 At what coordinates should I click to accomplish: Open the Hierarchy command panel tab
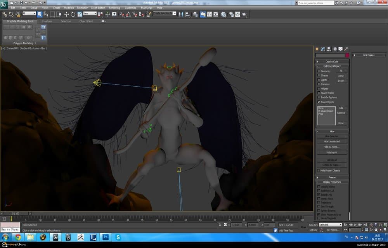[328, 49]
